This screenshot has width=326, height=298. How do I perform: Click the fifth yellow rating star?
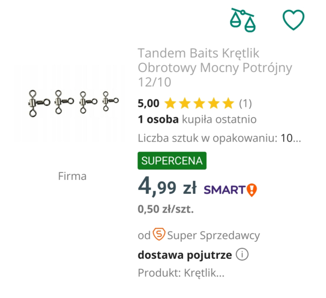(228, 104)
